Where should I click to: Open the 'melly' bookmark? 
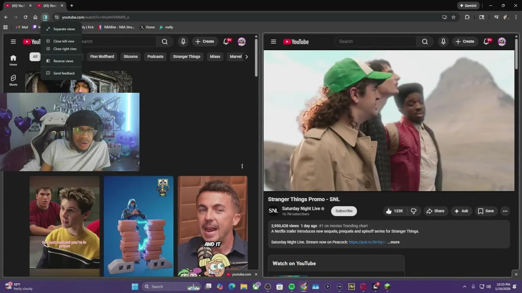point(166,27)
